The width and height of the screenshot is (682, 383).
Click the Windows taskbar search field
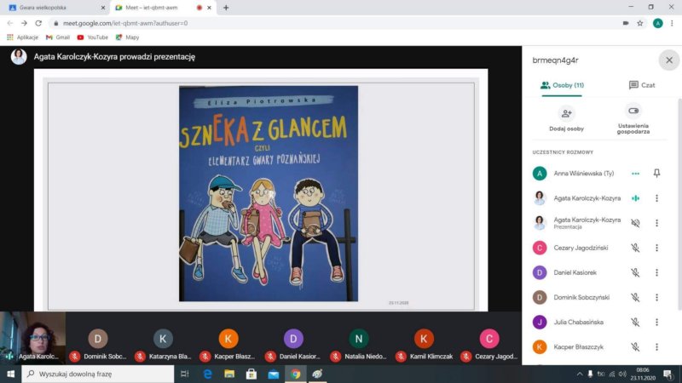98,374
